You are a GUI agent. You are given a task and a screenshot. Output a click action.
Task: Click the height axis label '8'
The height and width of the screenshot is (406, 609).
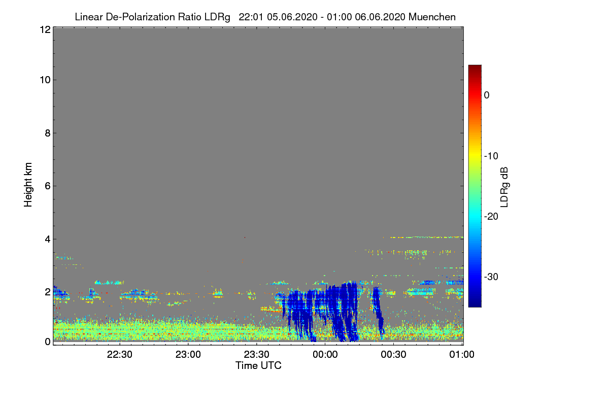[47, 133]
